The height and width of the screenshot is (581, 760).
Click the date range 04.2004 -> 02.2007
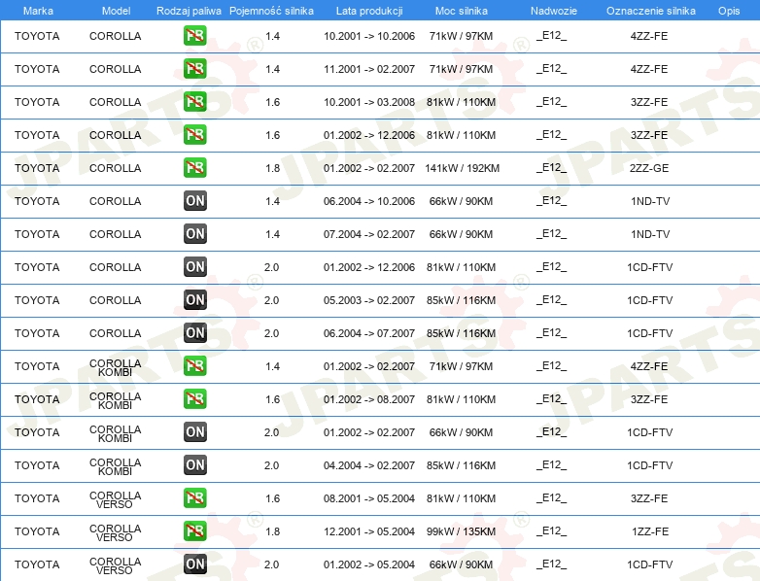point(369,465)
